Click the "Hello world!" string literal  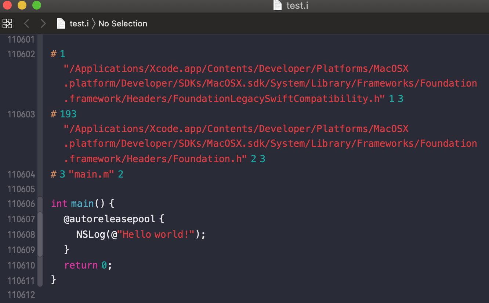(156, 234)
